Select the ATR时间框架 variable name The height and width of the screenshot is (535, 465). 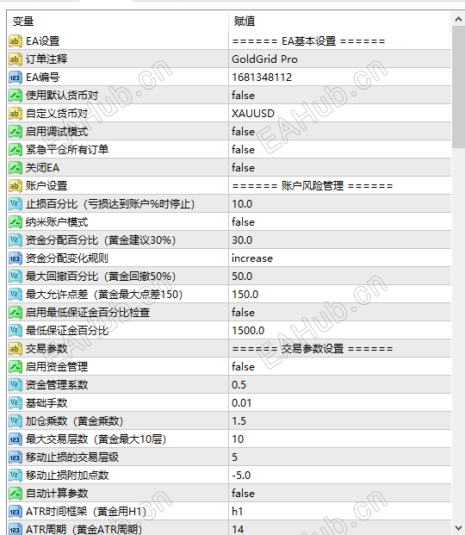(86, 512)
